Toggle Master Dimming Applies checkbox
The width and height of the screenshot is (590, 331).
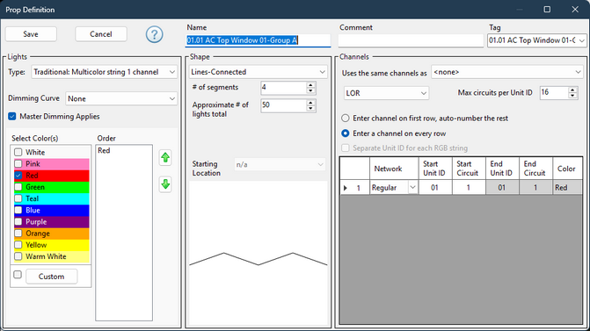12,117
